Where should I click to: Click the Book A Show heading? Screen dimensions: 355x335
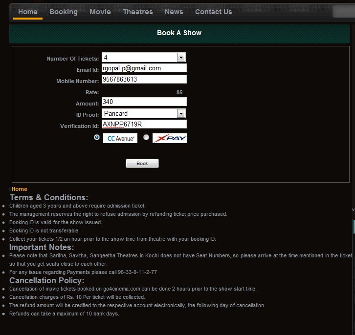click(x=179, y=33)
